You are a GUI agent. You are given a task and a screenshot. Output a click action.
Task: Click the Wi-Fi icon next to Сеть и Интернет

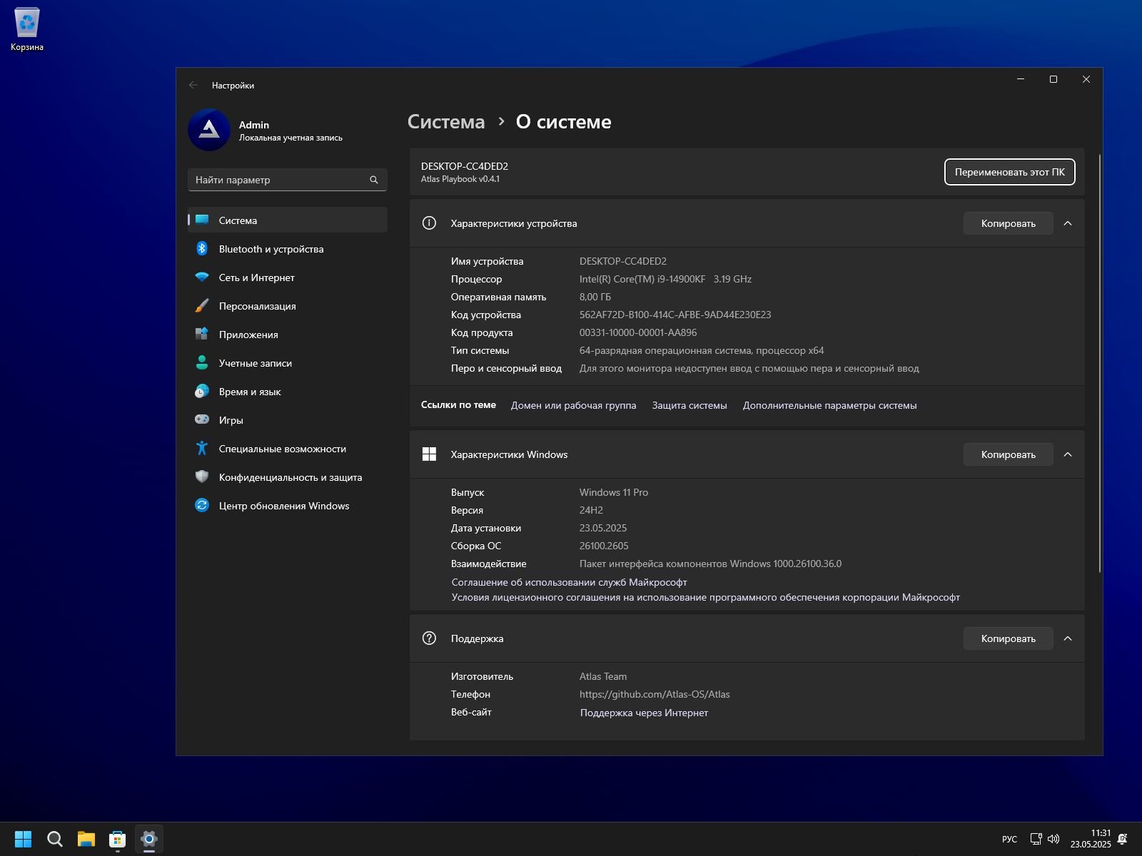tap(202, 277)
